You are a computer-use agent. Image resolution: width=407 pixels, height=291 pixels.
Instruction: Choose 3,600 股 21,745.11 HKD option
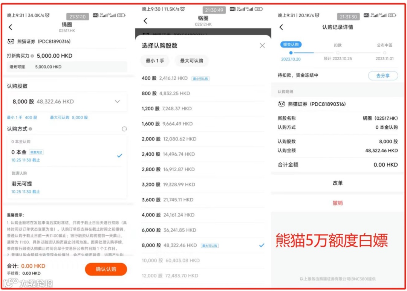click(x=203, y=200)
